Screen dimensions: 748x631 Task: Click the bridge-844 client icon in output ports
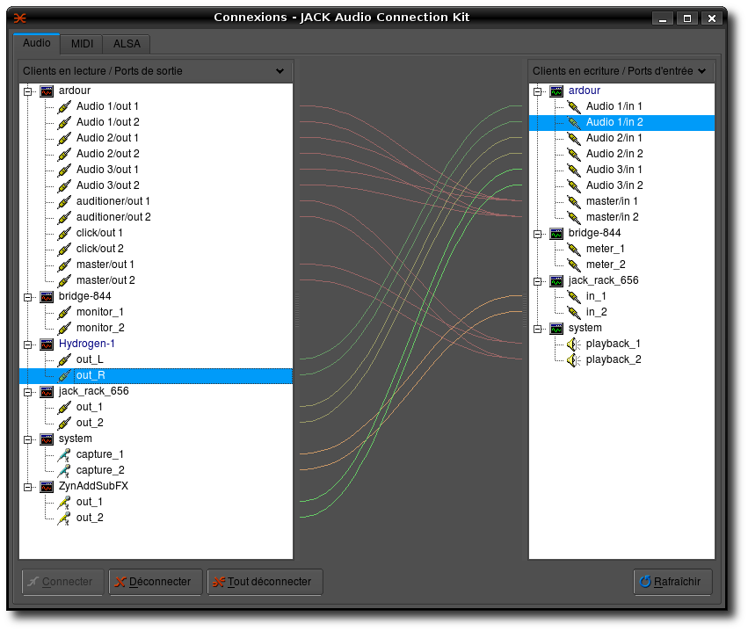click(47, 297)
